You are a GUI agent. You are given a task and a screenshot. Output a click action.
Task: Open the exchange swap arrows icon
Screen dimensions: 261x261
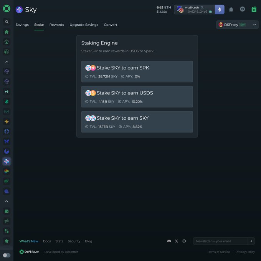(x=7, y=221)
